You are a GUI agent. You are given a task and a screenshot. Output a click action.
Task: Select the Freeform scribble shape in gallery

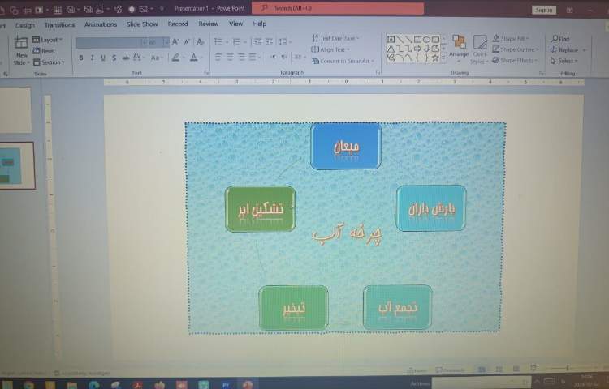(391, 58)
